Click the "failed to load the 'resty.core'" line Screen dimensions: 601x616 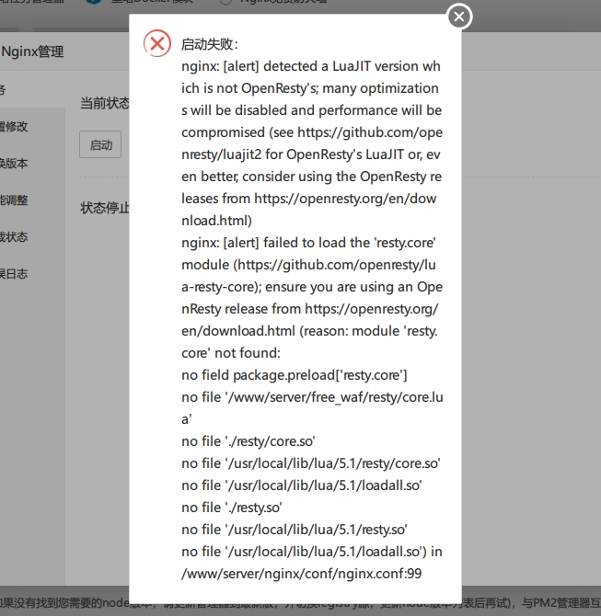point(308,243)
